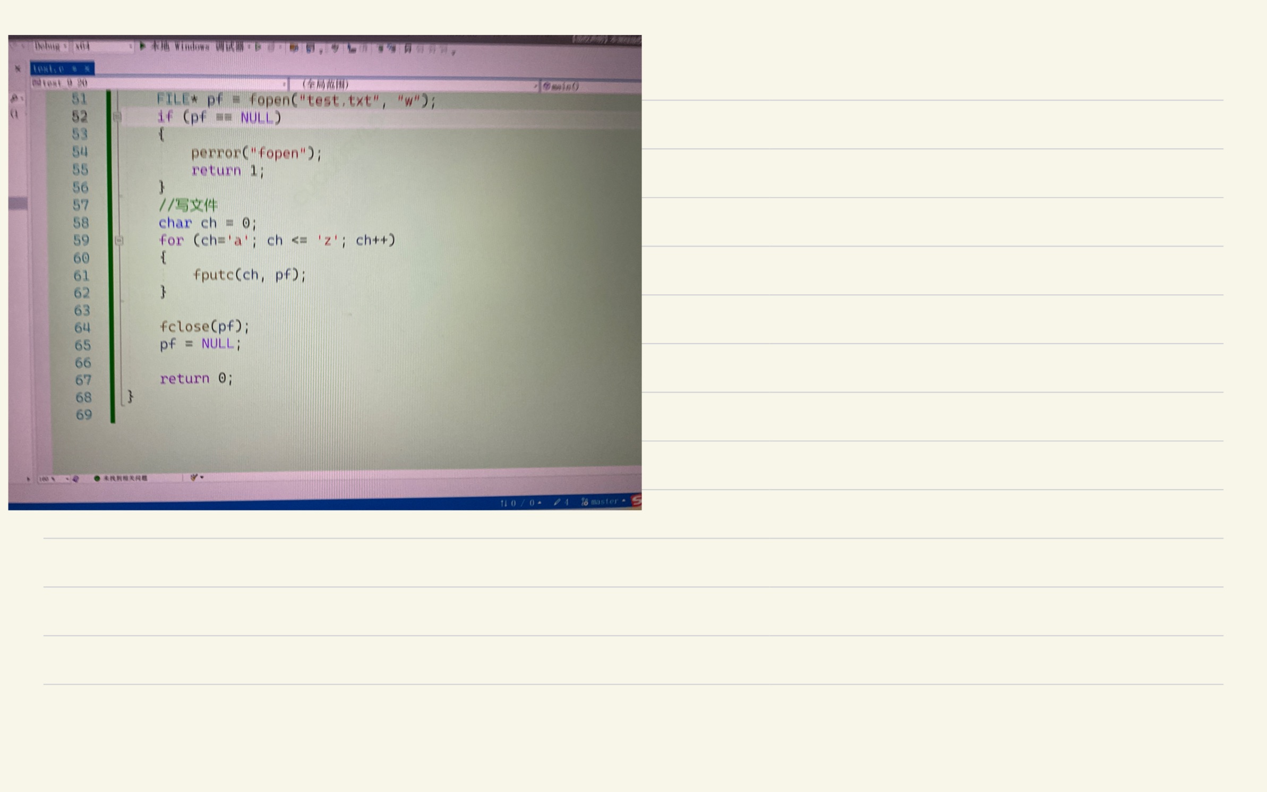Image resolution: width=1267 pixels, height=792 pixels.
Task: Close the test.c tab
Action: [x=87, y=69]
